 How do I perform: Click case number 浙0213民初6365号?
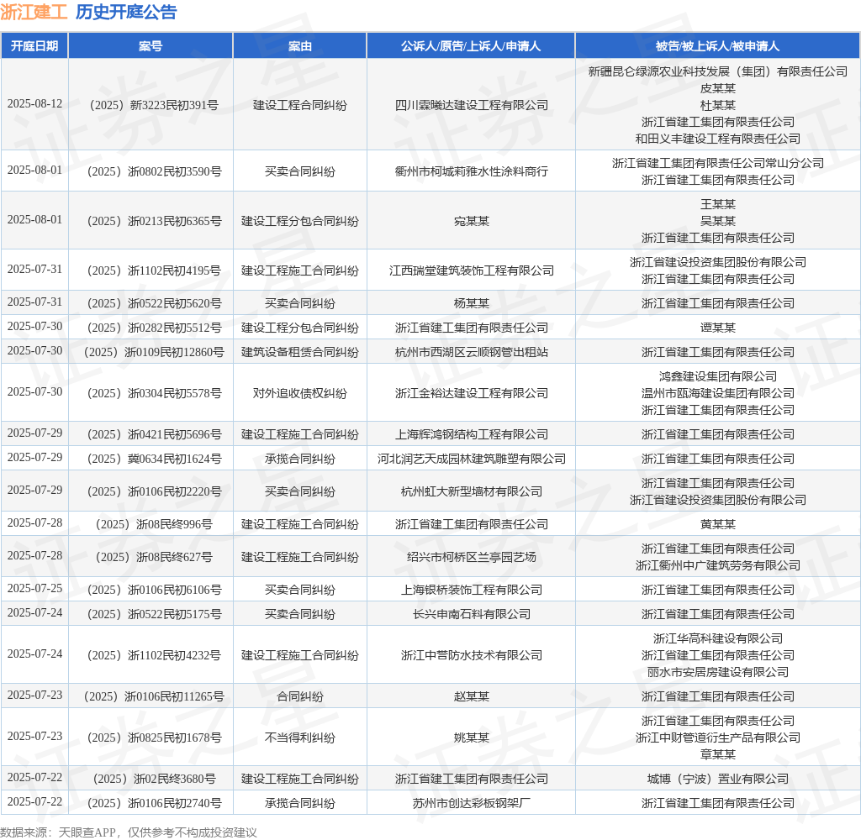point(155,221)
